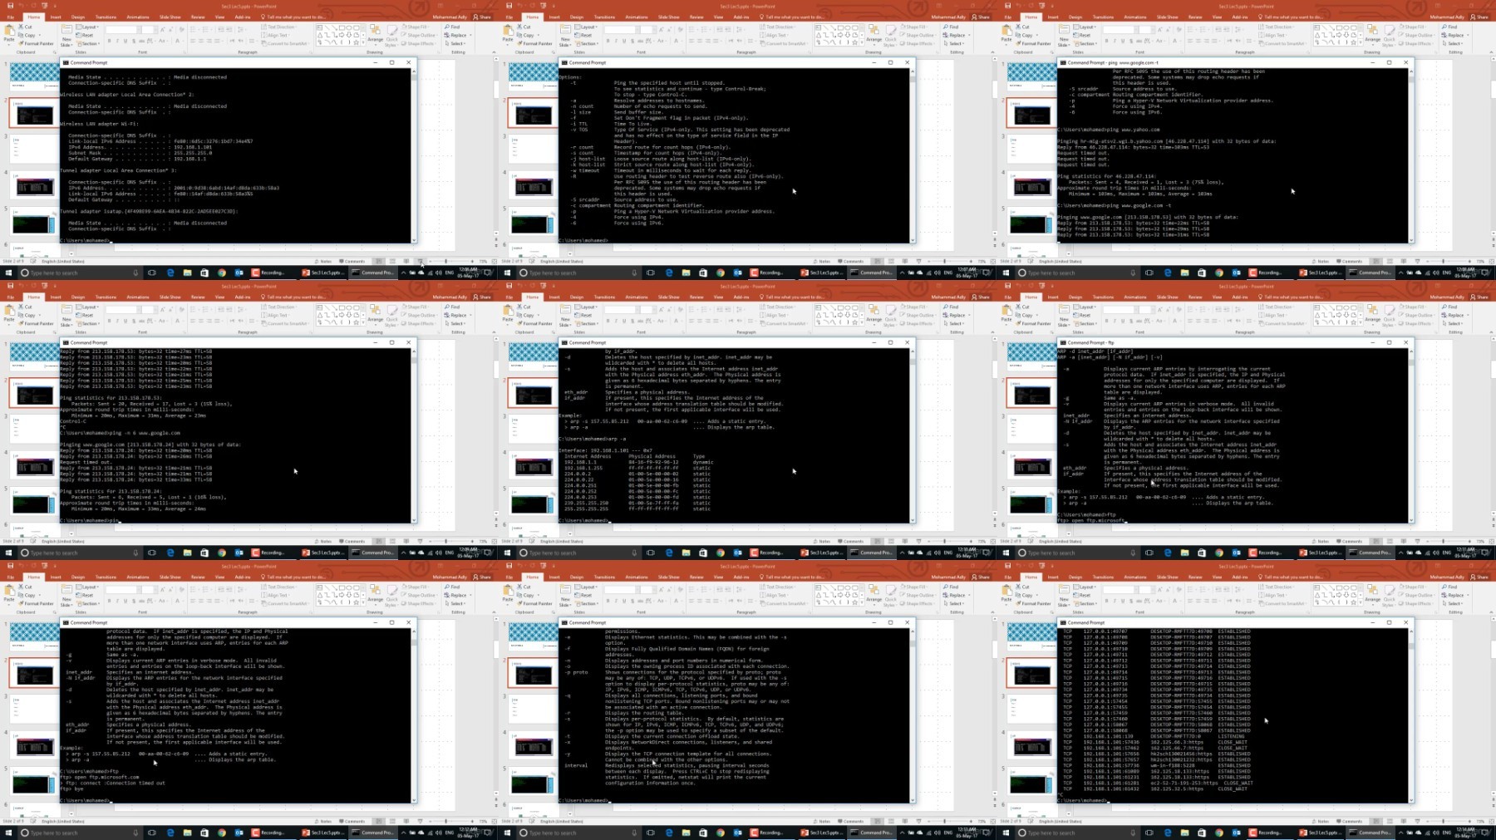Click Align Left icon in the arp table output frame

tap(692, 321)
